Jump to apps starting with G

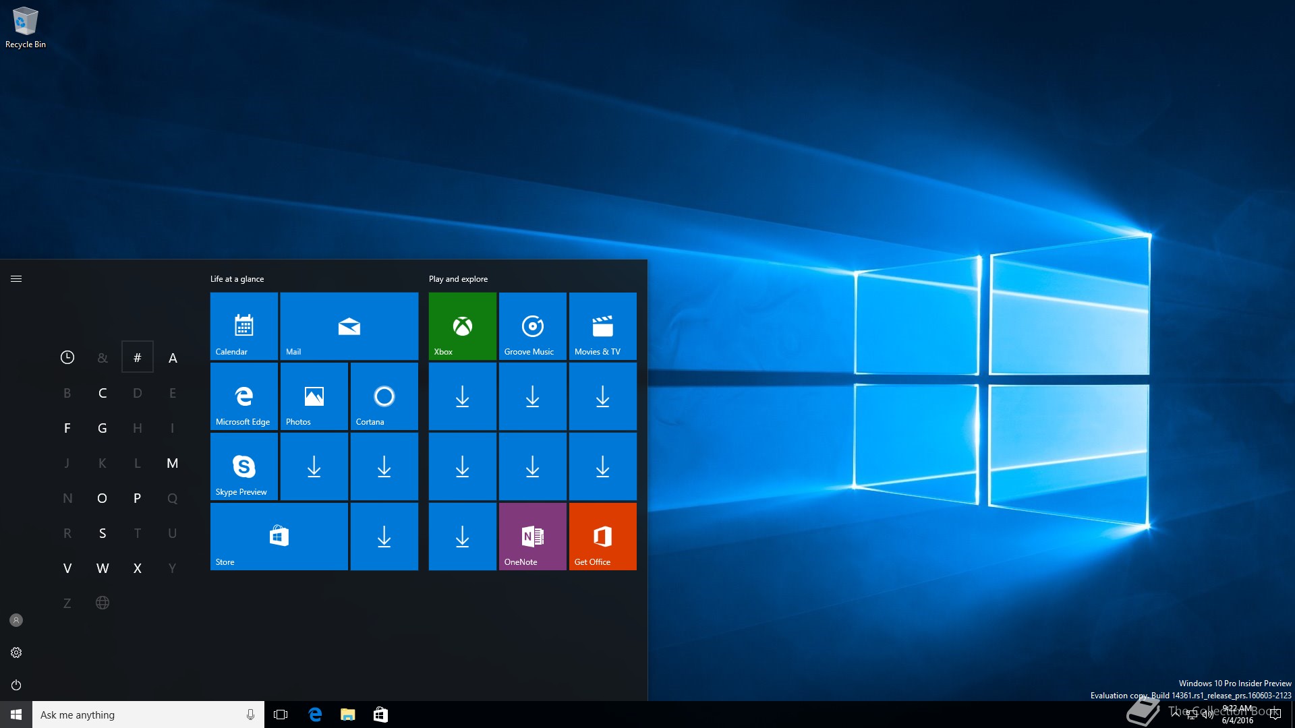[x=103, y=428]
